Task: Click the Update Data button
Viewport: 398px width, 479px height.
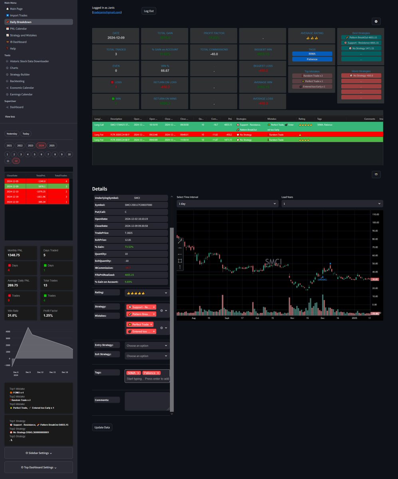Action: [x=103, y=428]
